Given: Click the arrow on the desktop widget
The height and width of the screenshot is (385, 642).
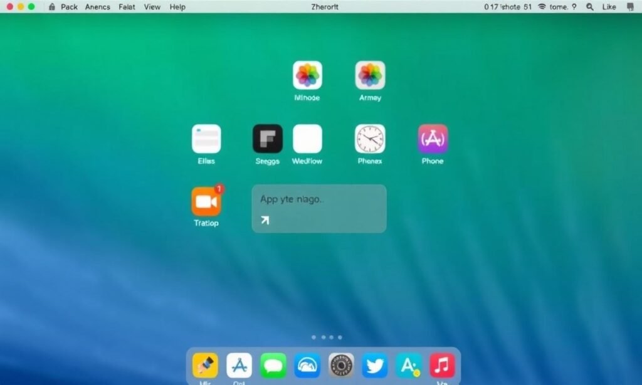Looking at the screenshot, I should [265, 219].
